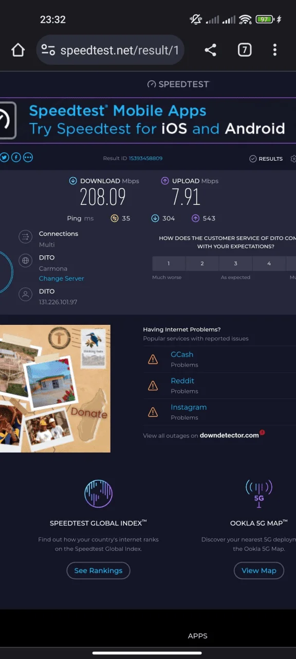Click warning icon beside Reddit
The image size is (296, 659).
(153, 386)
